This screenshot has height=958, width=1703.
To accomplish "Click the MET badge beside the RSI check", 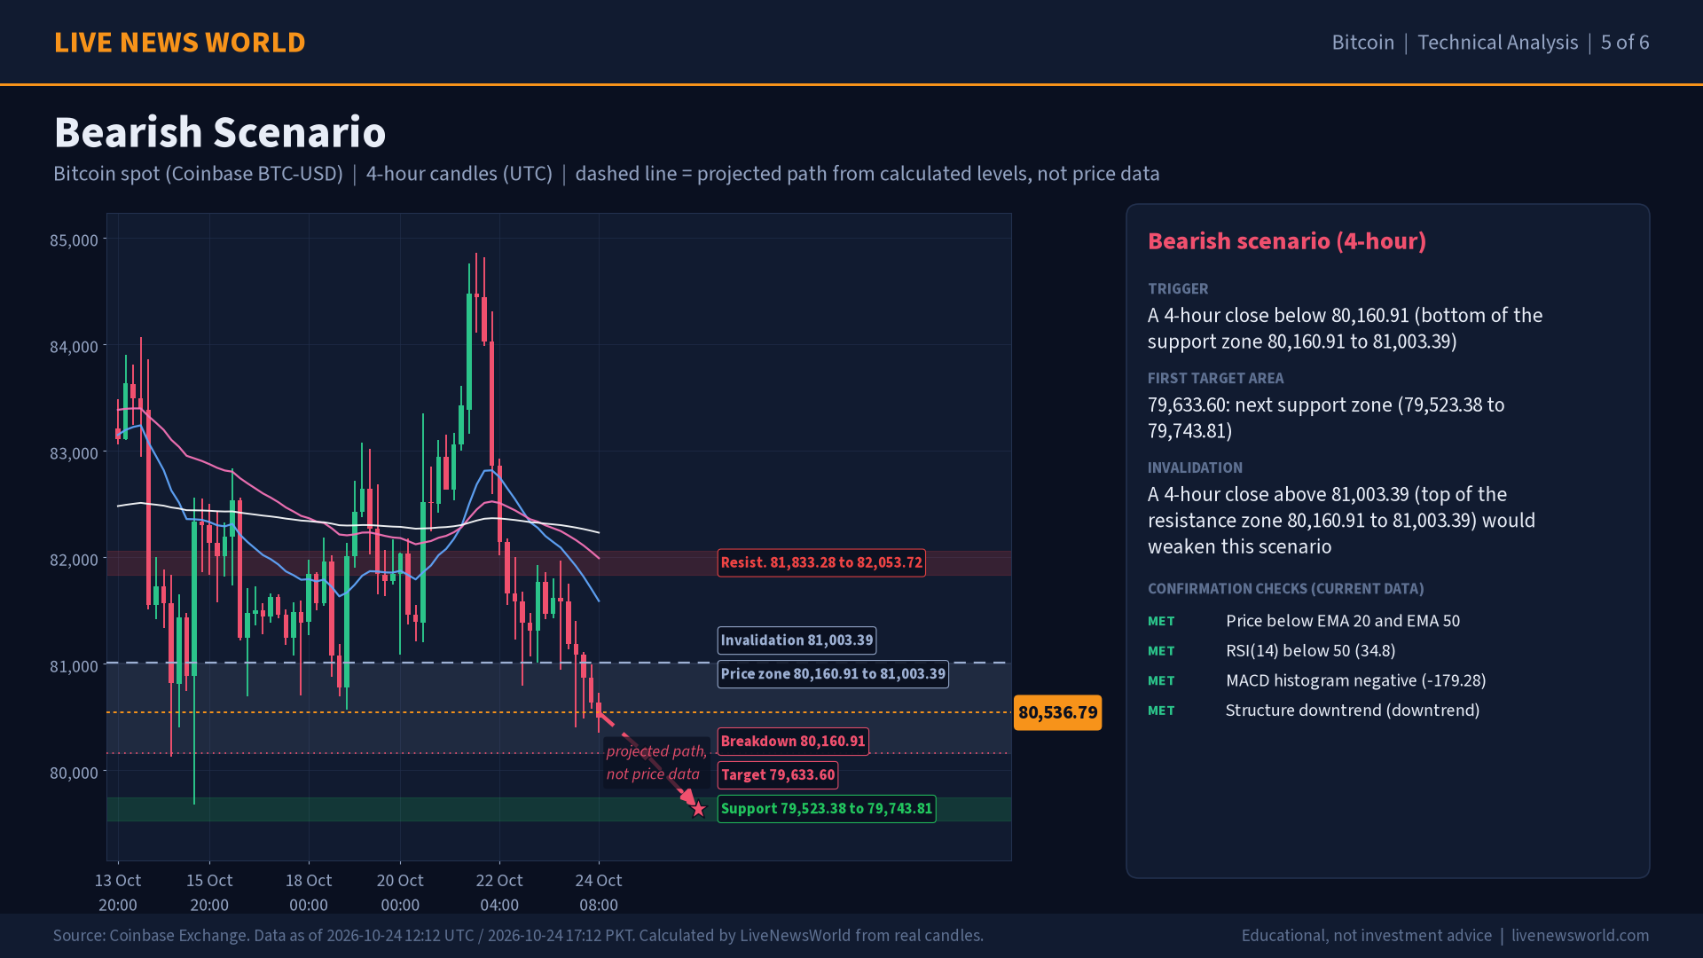I will pos(1161,651).
